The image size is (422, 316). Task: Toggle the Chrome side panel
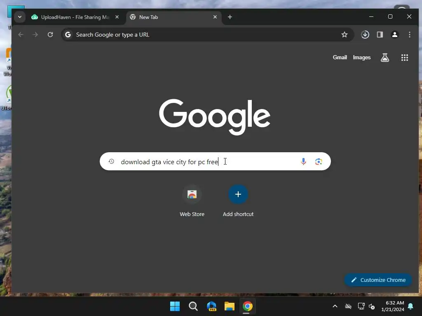pos(380,35)
